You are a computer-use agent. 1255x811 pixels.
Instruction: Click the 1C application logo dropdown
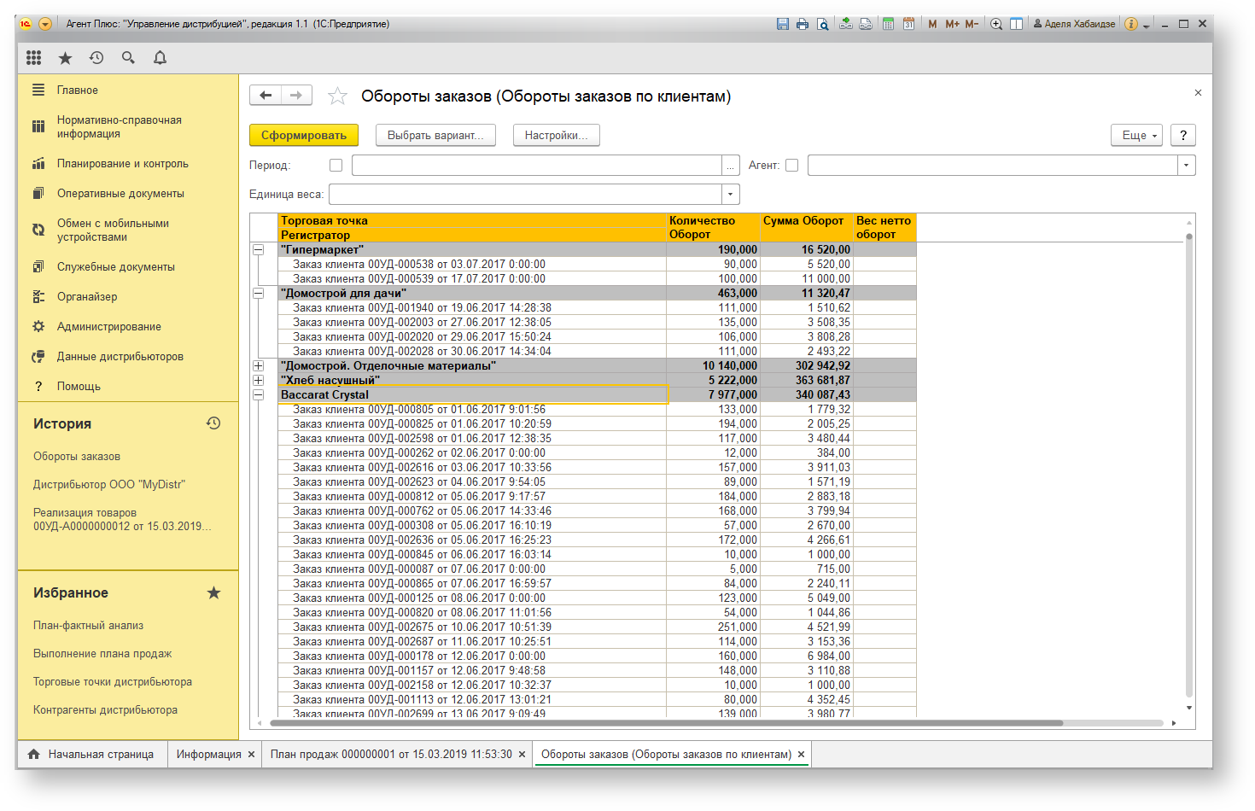pos(45,24)
